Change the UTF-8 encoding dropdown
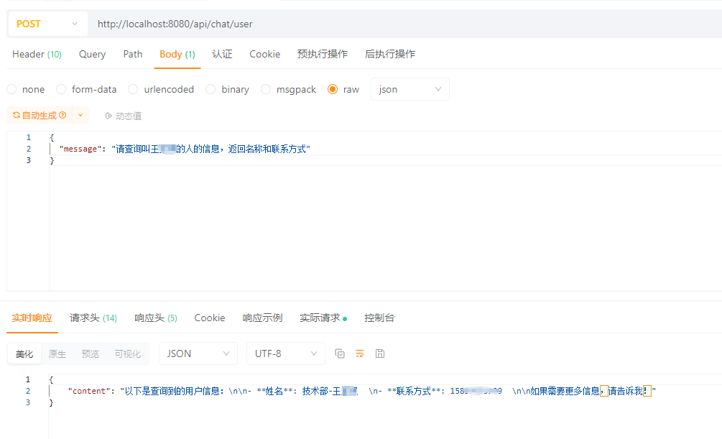 (285, 353)
